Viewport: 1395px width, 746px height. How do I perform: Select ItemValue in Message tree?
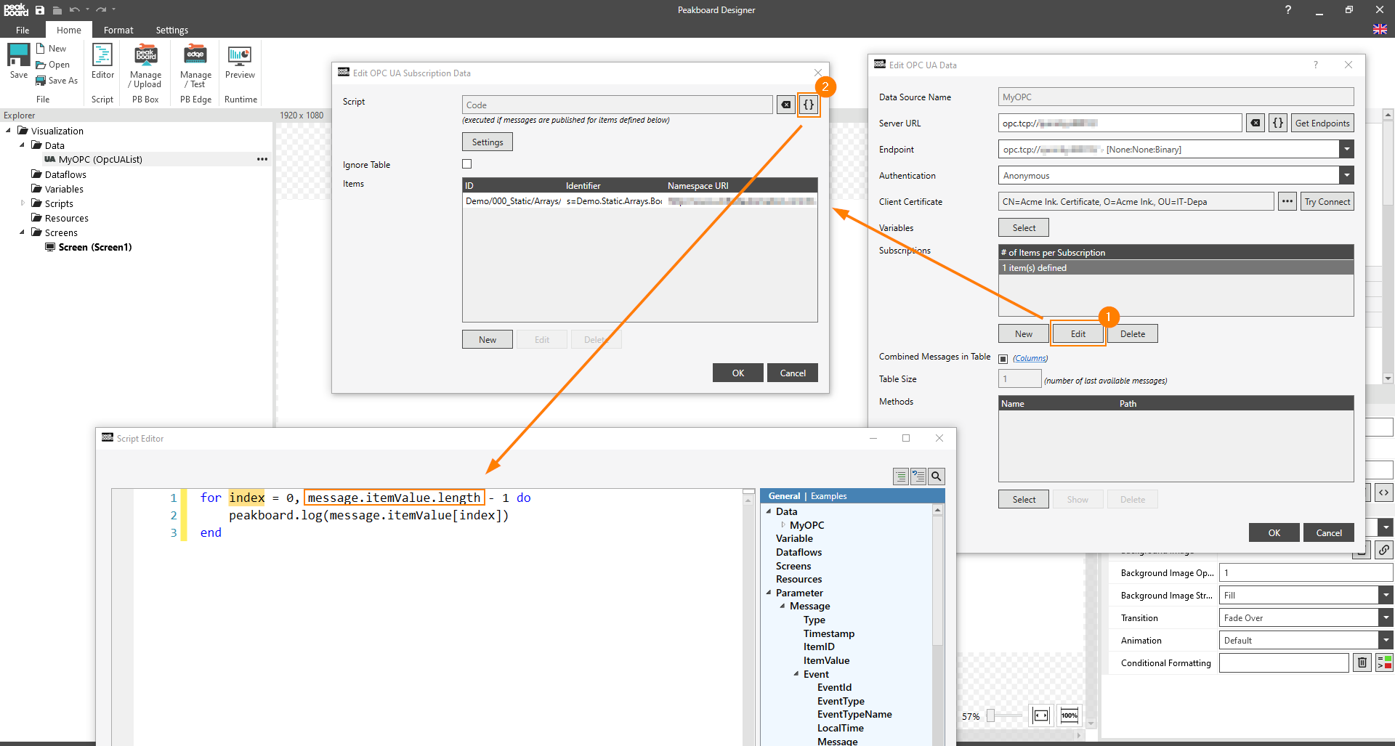826,660
